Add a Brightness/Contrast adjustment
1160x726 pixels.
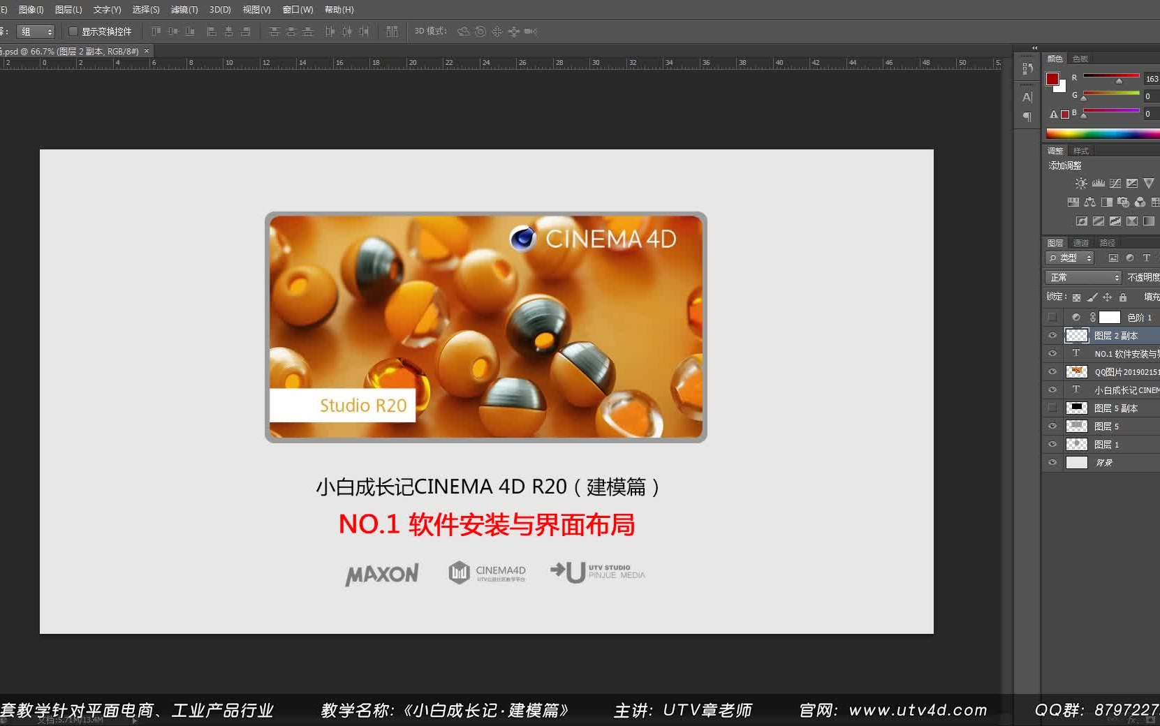1081,184
